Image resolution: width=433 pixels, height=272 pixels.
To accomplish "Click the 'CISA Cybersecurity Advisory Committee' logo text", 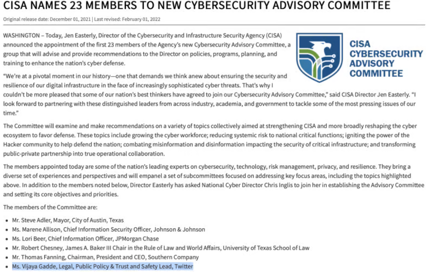I will pos(386,58).
